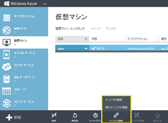This screenshot has width=168, height=123.
Task: Click the 実行中 status checkmark icon
Action: pyautogui.click(x=93, y=48)
